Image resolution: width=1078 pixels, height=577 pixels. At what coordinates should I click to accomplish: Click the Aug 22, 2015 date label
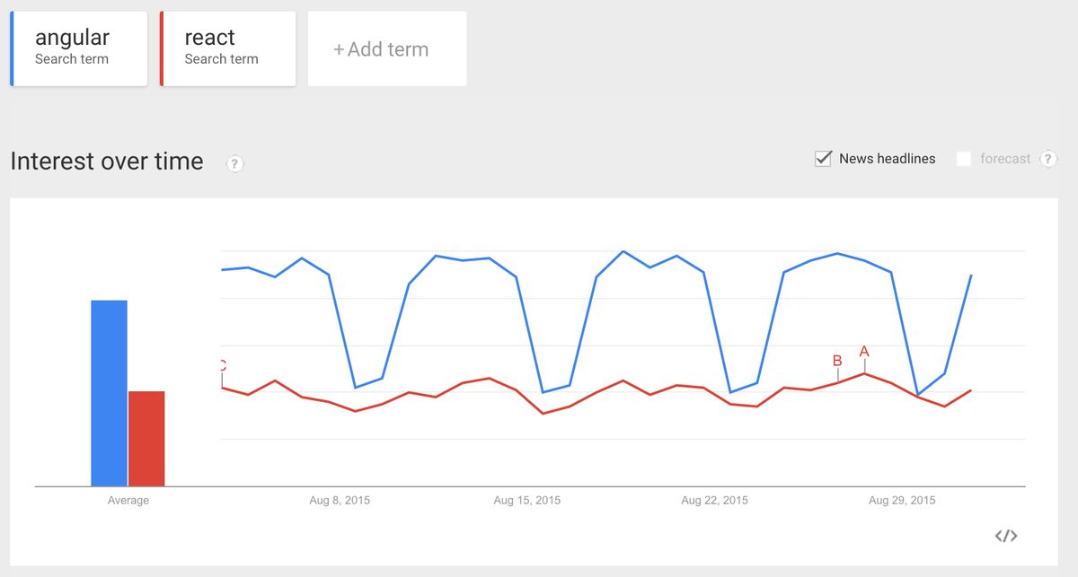714,500
